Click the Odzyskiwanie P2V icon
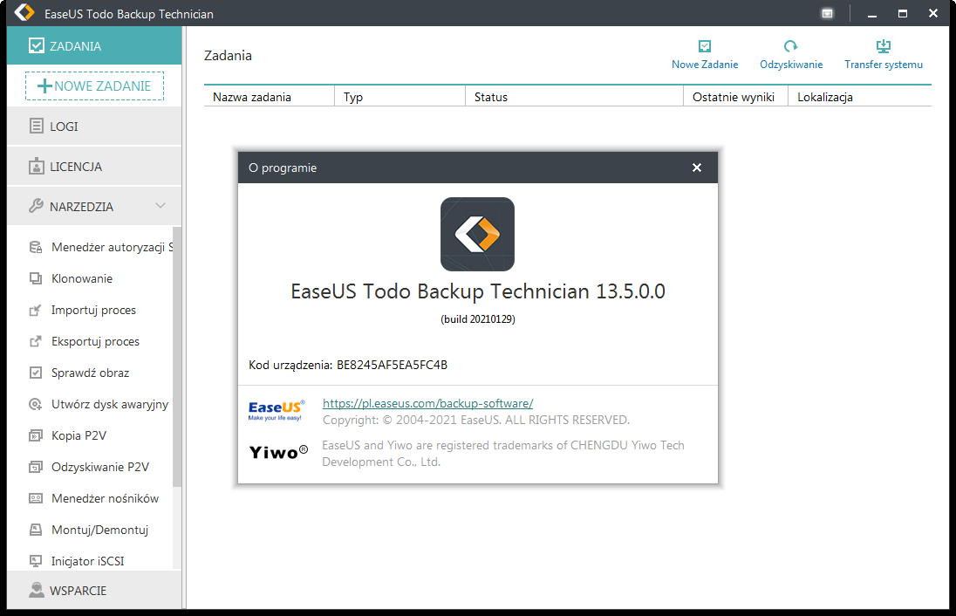Image resolution: width=956 pixels, height=616 pixels. (36, 467)
